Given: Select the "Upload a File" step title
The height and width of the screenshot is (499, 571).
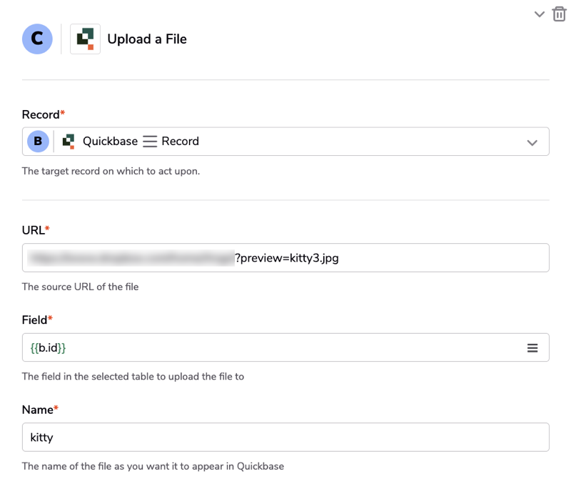Looking at the screenshot, I should pos(147,39).
